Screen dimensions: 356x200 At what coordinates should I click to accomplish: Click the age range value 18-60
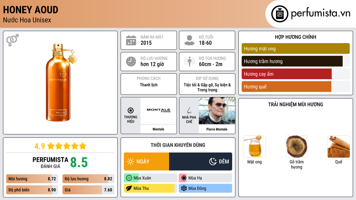click(205, 43)
